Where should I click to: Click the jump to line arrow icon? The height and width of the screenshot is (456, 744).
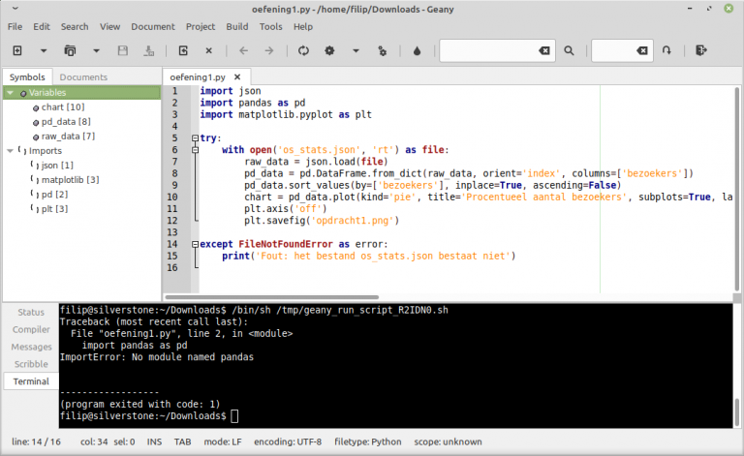[666, 50]
